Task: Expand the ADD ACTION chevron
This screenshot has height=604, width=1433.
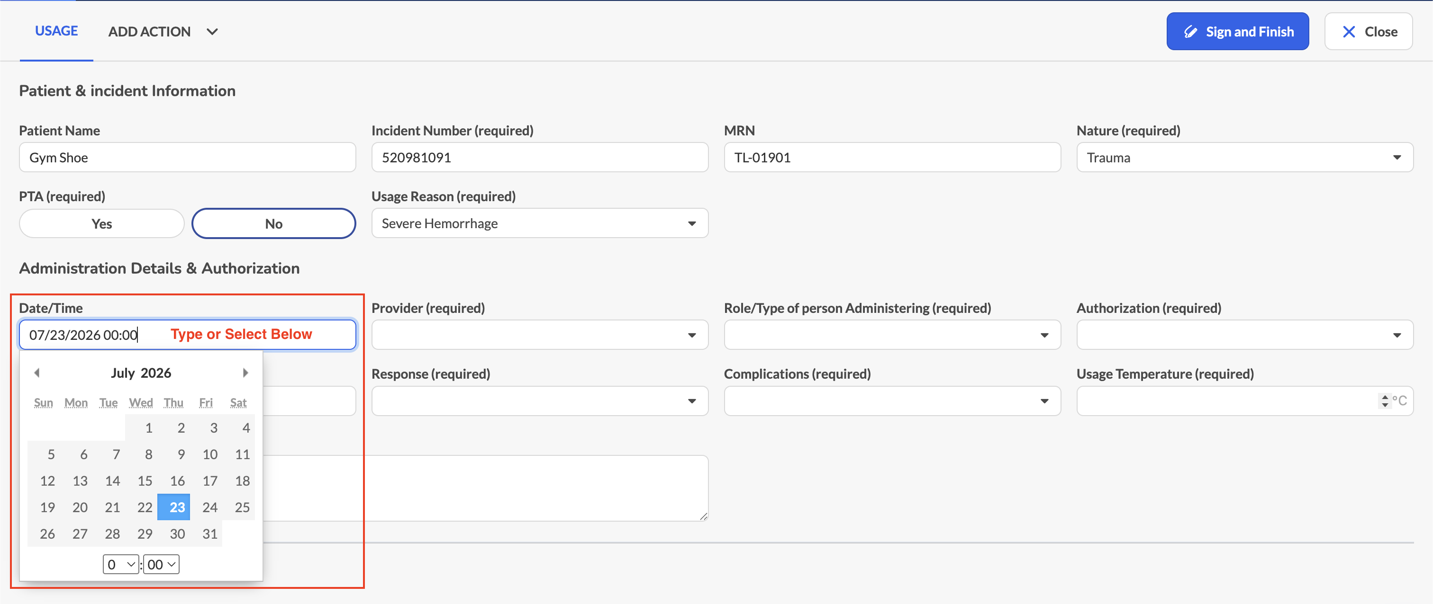Action: point(212,32)
